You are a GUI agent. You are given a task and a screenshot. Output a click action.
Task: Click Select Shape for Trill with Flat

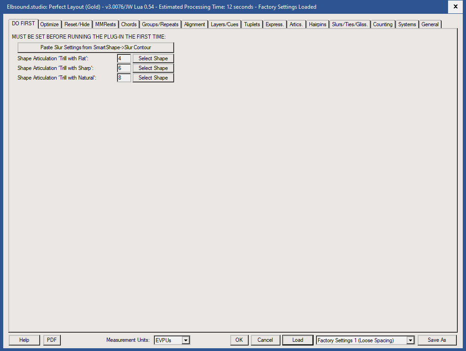pyautogui.click(x=153, y=58)
